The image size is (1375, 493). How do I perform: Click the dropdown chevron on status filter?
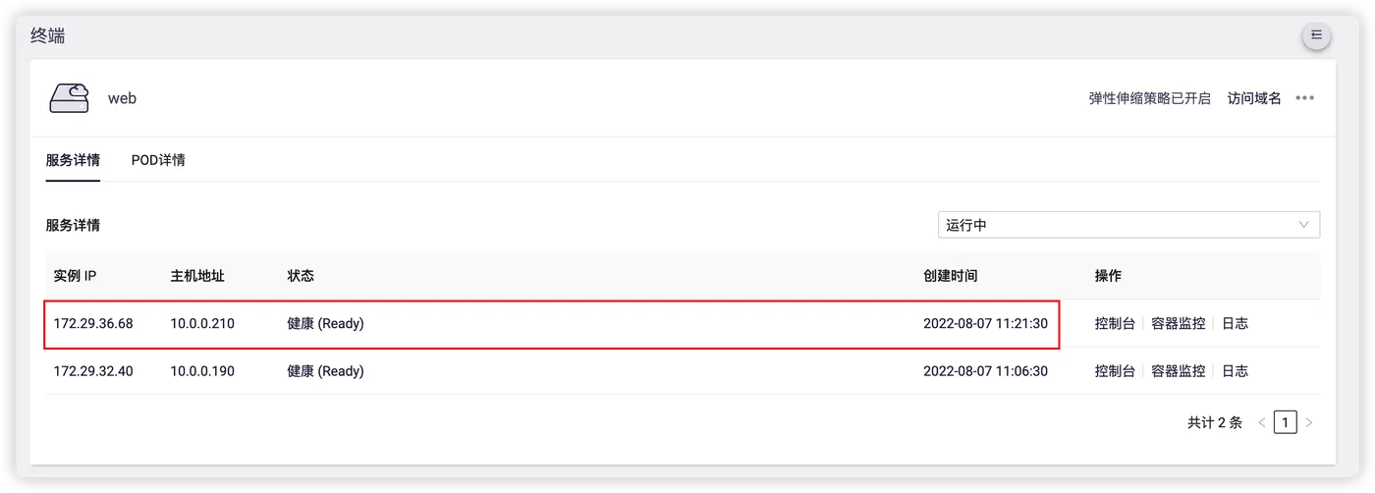[1304, 225]
